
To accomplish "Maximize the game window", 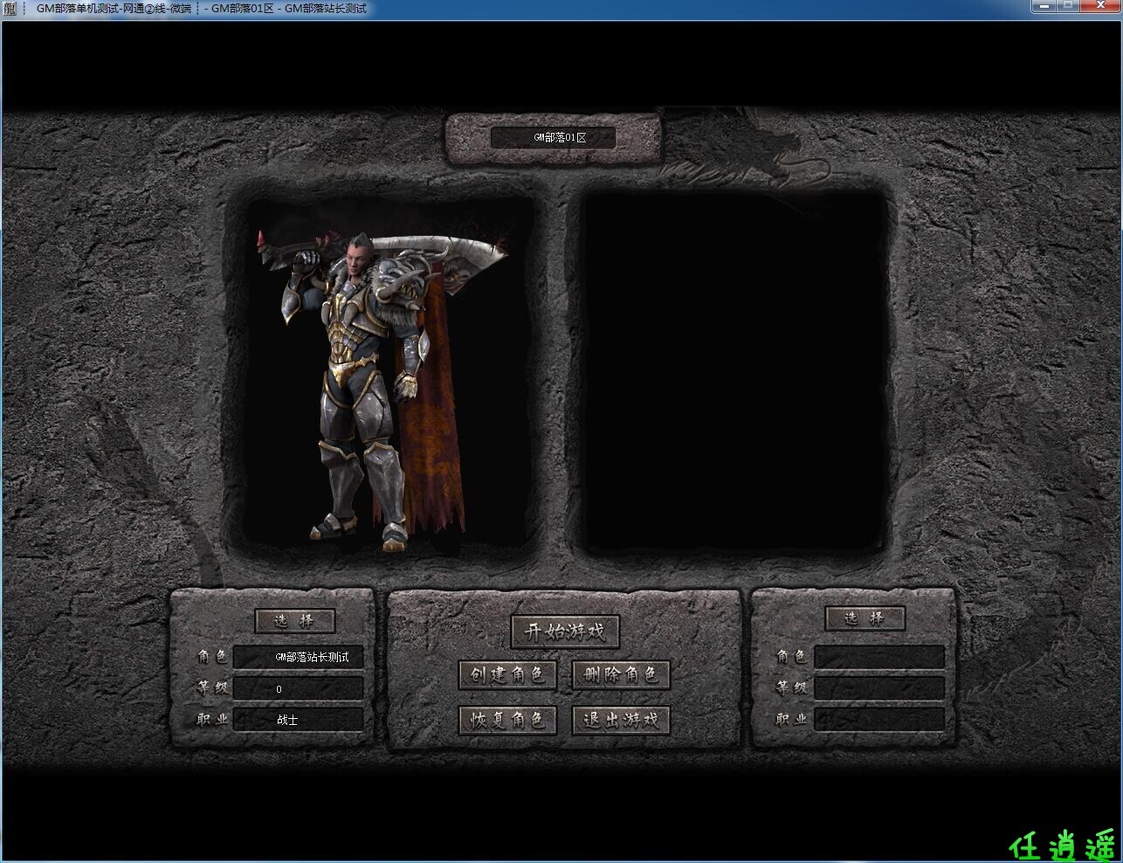I will [x=1068, y=6].
